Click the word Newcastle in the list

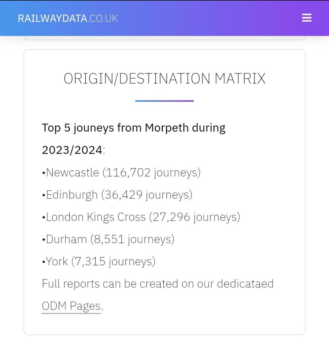point(72,173)
